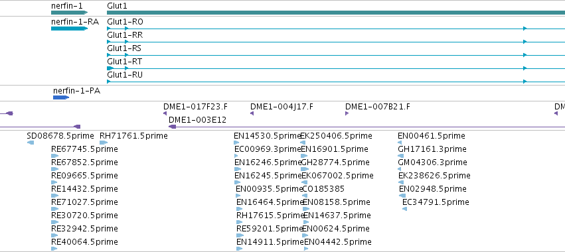Select the nerfin-1 gene bar
The width and height of the screenshot is (565, 252).
tap(69, 13)
